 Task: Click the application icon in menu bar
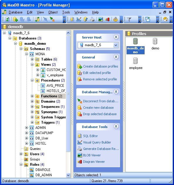pyautogui.click(x=4, y=12)
